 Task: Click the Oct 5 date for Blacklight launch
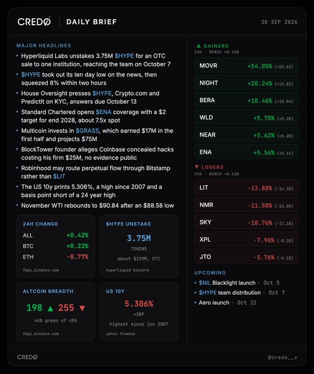271,283
